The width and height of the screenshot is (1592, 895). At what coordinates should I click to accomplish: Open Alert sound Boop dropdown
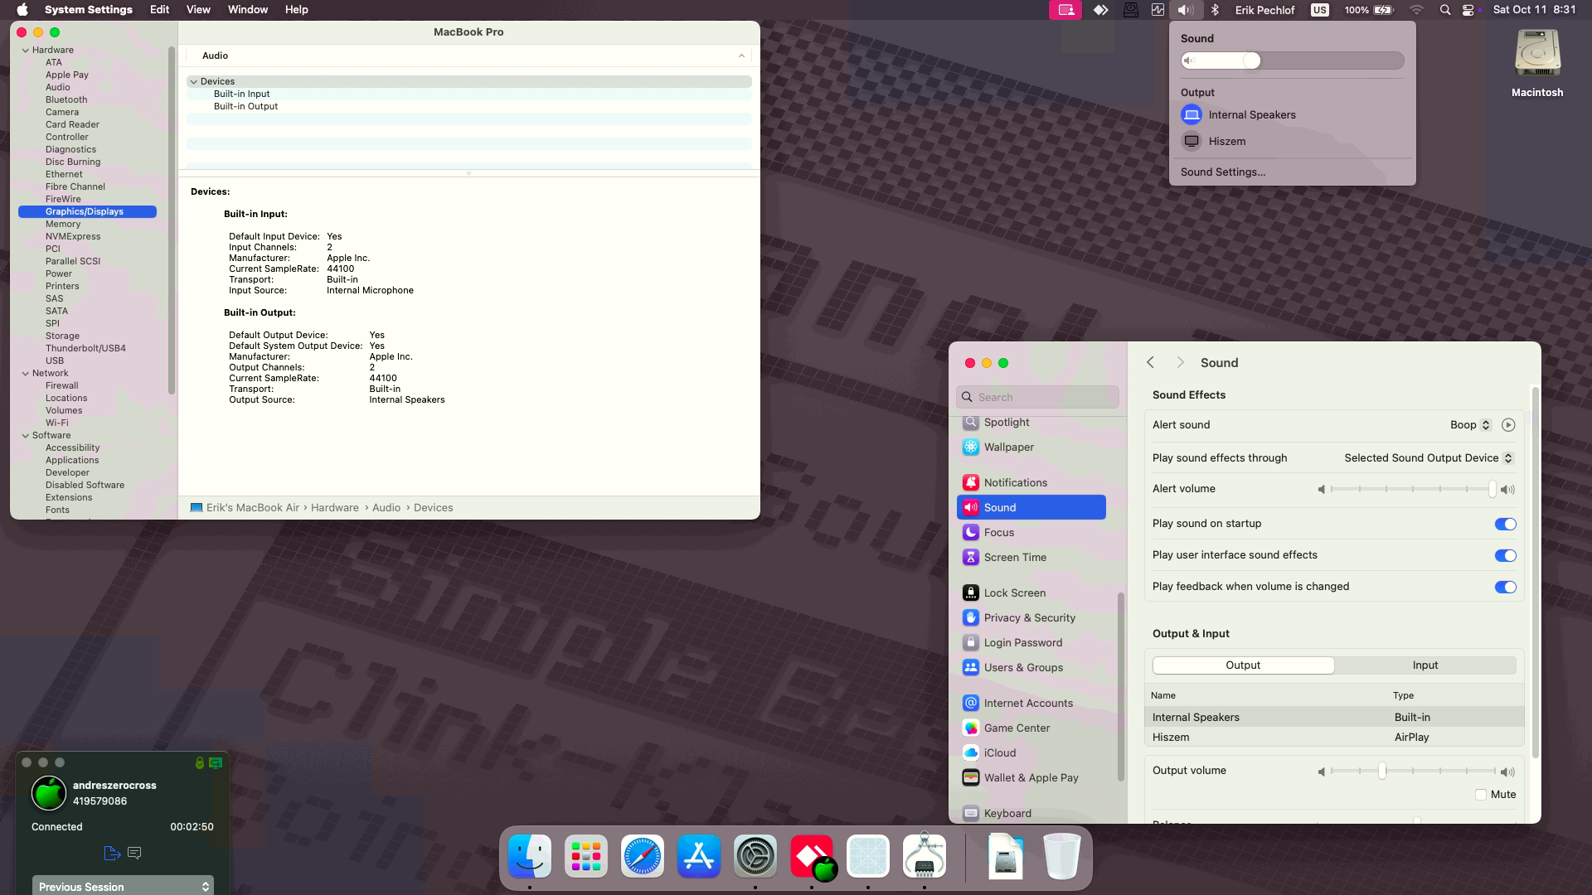pos(1470,425)
